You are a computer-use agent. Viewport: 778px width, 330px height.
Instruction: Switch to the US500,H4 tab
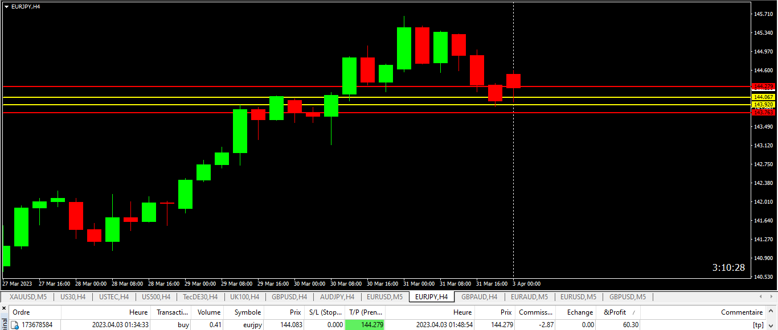[x=156, y=296]
